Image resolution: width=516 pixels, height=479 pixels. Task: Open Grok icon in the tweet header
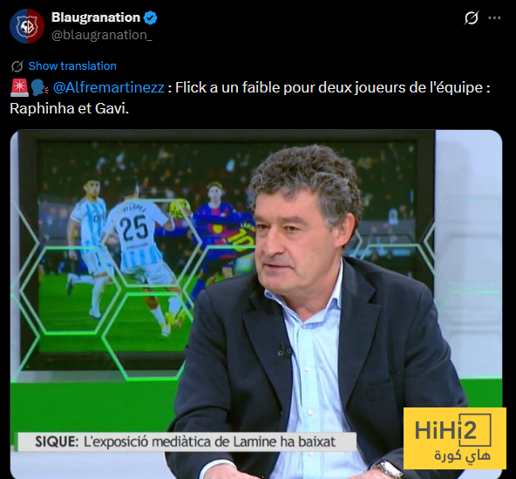472,17
